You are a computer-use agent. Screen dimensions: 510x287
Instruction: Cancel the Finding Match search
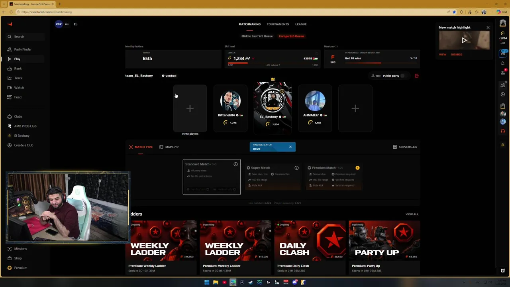[x=290, y=147]
